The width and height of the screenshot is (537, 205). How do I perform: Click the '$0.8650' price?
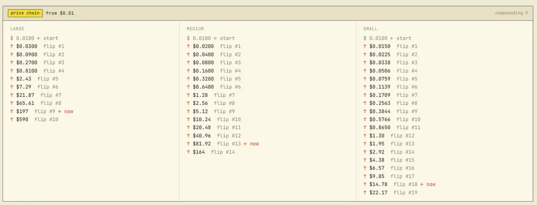(x=380, y=127)
